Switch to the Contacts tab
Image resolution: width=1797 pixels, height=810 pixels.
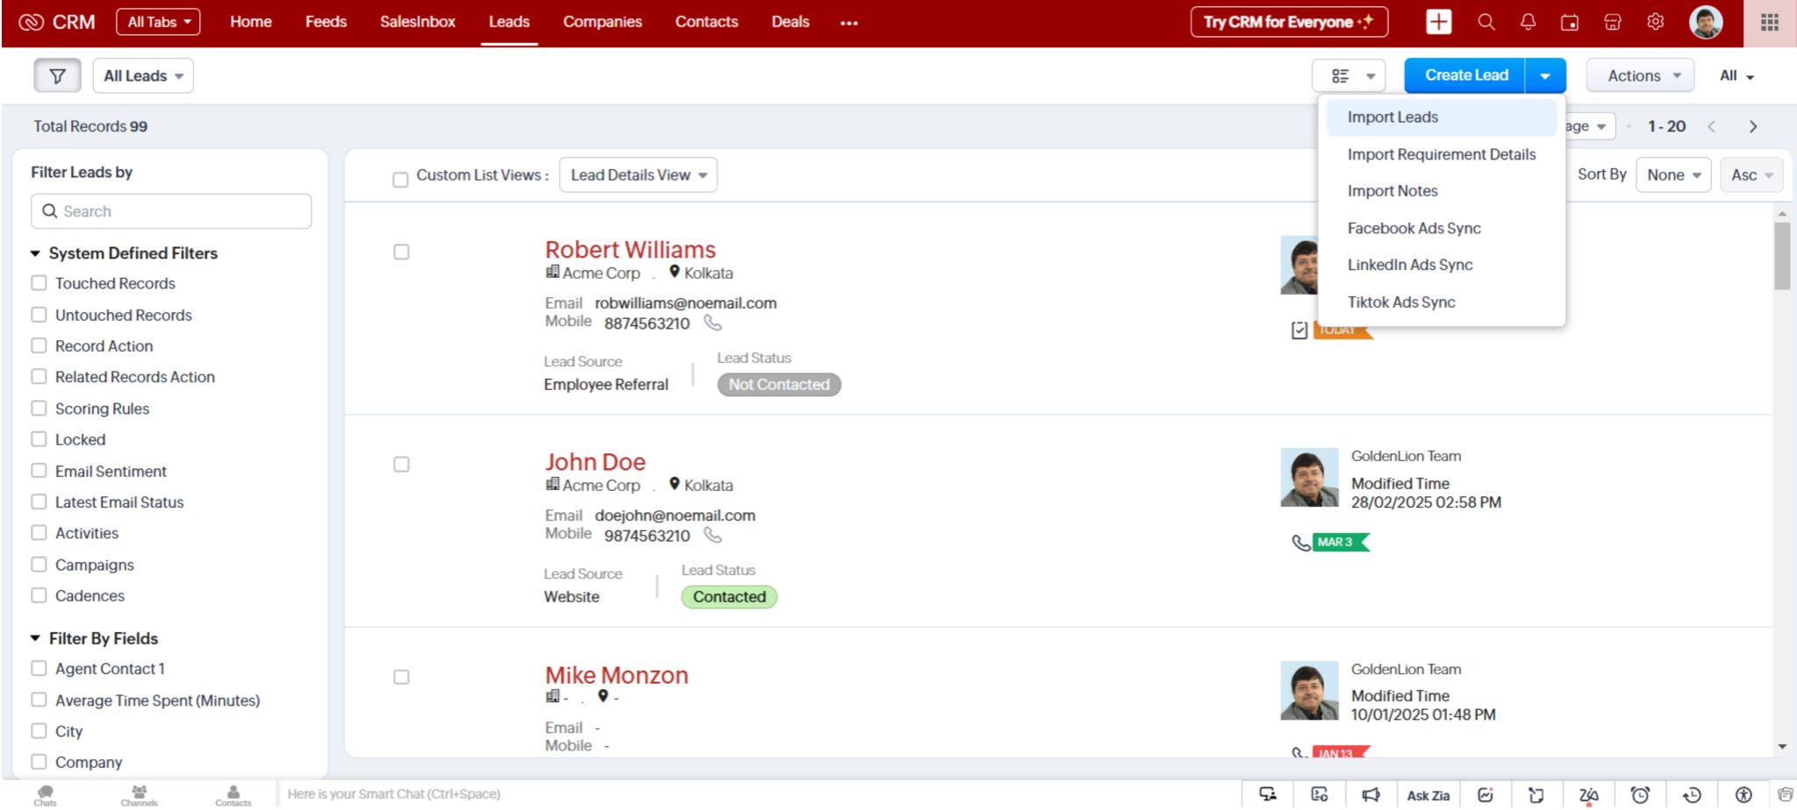706,22
